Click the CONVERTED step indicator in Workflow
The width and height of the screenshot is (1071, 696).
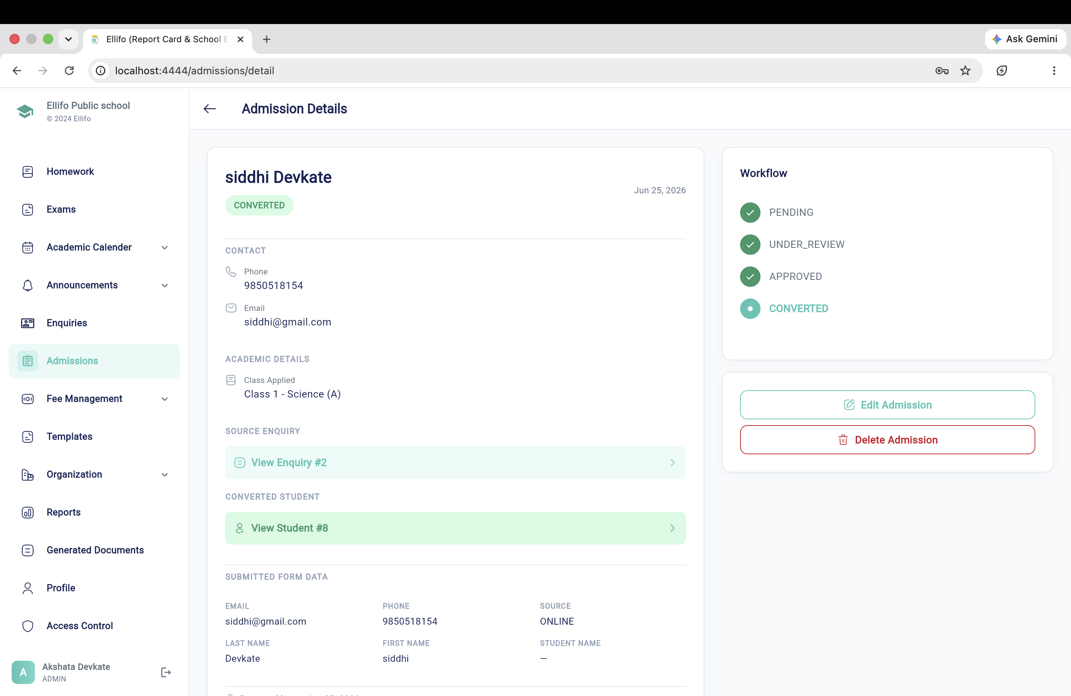[750, 309]
